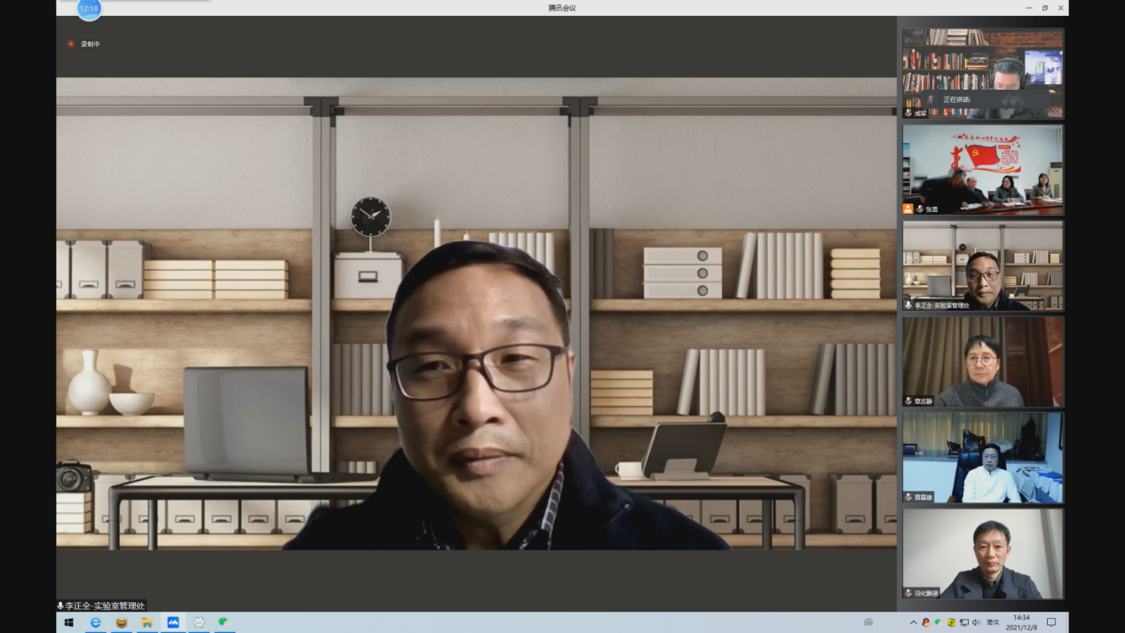Open the network icon in system tray

point(964,622)
